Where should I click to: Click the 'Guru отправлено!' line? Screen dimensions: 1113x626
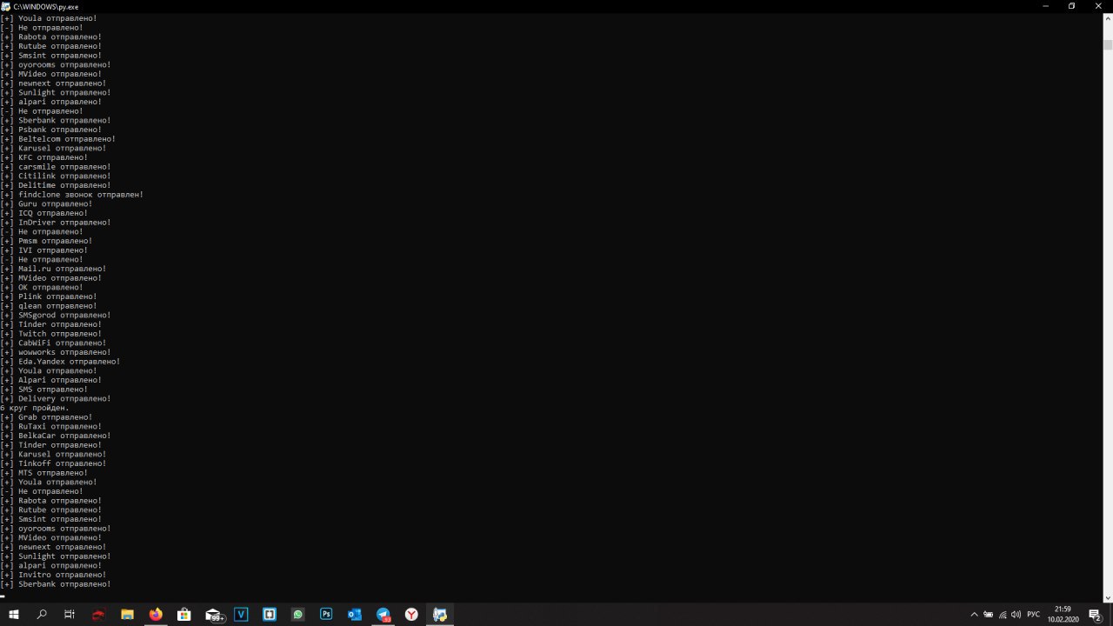pyautogui.click(x=46, y=204)
